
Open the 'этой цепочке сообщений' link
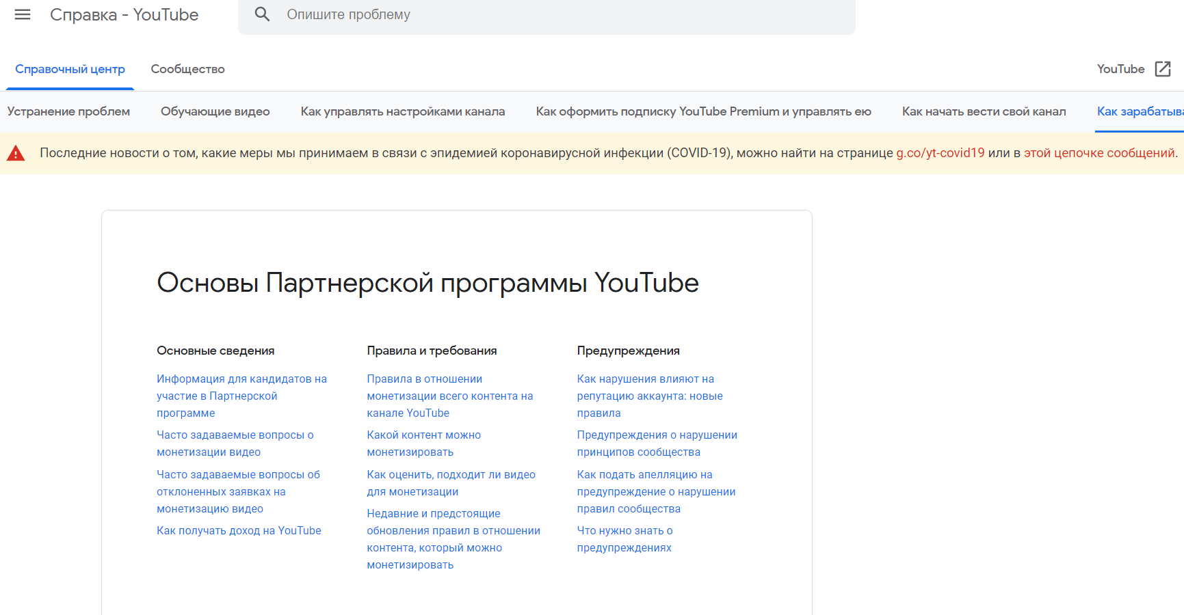pos(1099,153)
